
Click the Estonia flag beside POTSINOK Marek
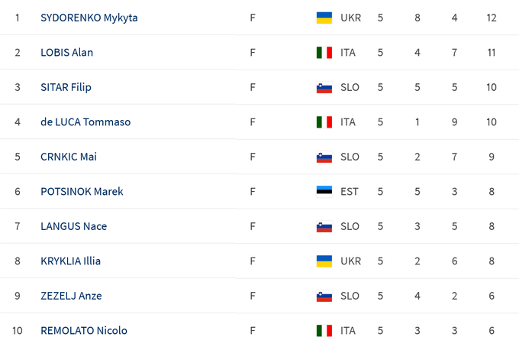click(x=324, y=192)
